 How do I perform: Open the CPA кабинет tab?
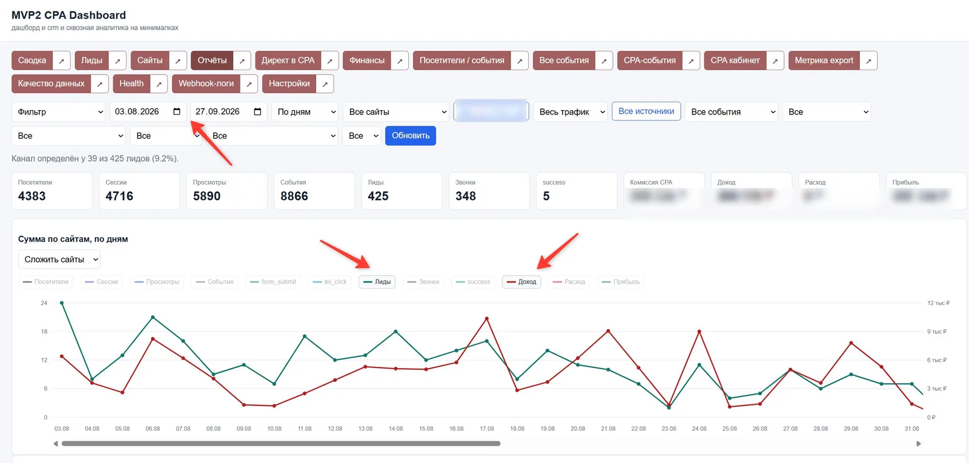pyautogui.click(x=735, y=61)
